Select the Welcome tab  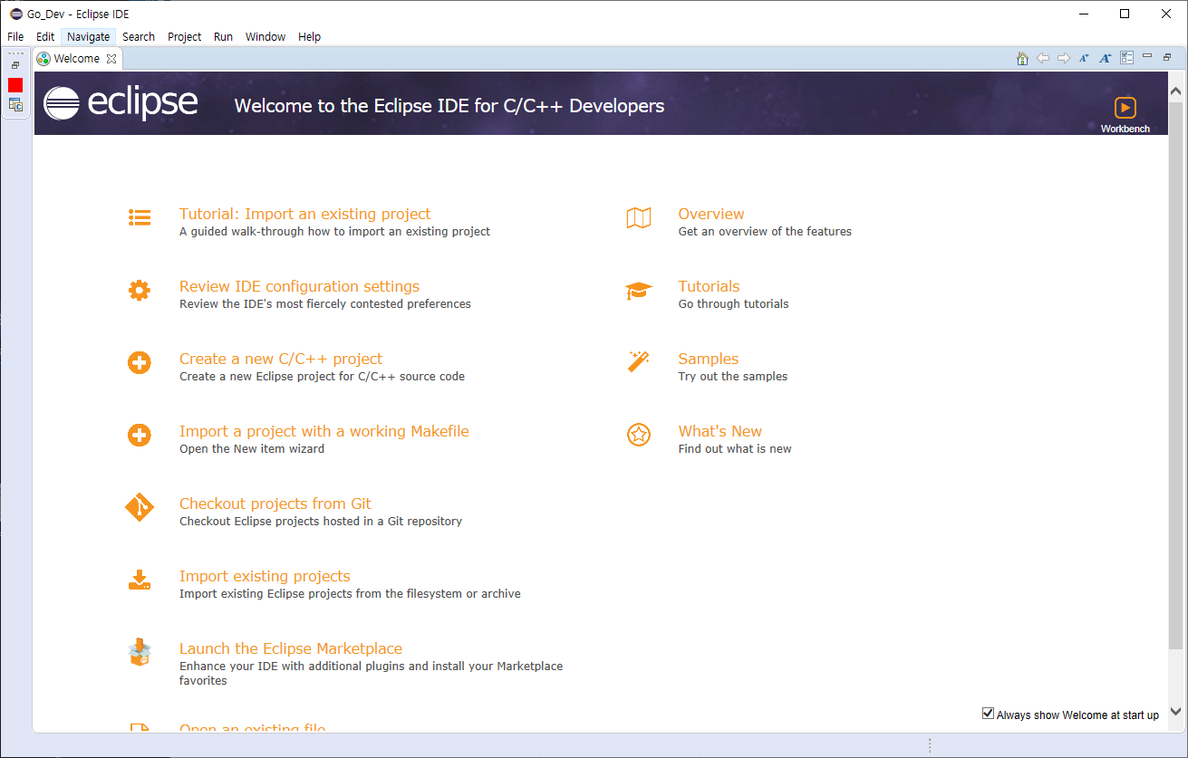coord(76,59)
